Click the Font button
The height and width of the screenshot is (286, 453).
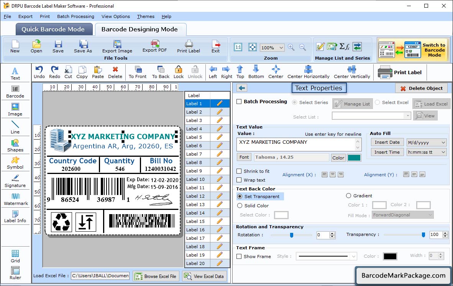[244, 157]
